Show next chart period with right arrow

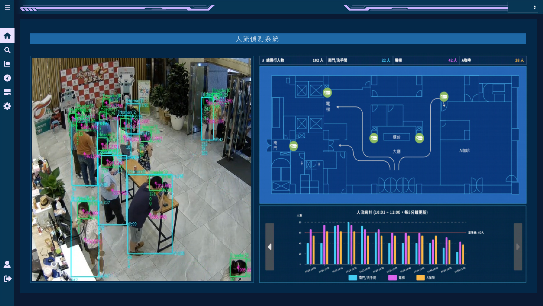518,247
